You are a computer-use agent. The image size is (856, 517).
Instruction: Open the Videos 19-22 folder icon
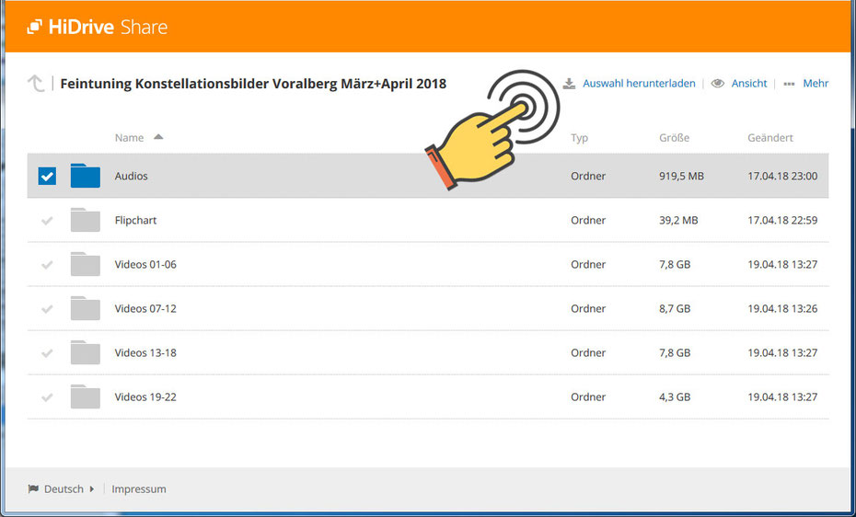[x=86, y=396]
